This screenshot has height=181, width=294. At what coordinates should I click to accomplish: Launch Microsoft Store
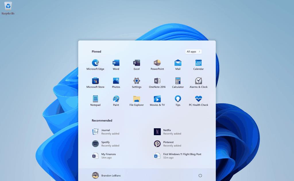pyautogui.click(x=95, y=82)
